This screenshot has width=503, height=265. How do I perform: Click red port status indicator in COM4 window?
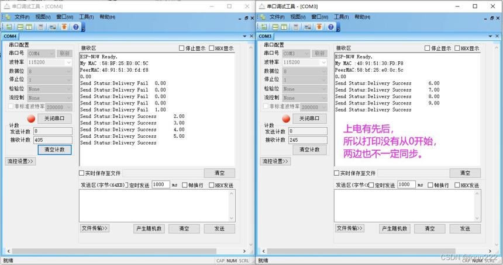coord(31,118)
